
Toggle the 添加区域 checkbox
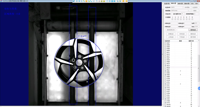tap(171, 14)
